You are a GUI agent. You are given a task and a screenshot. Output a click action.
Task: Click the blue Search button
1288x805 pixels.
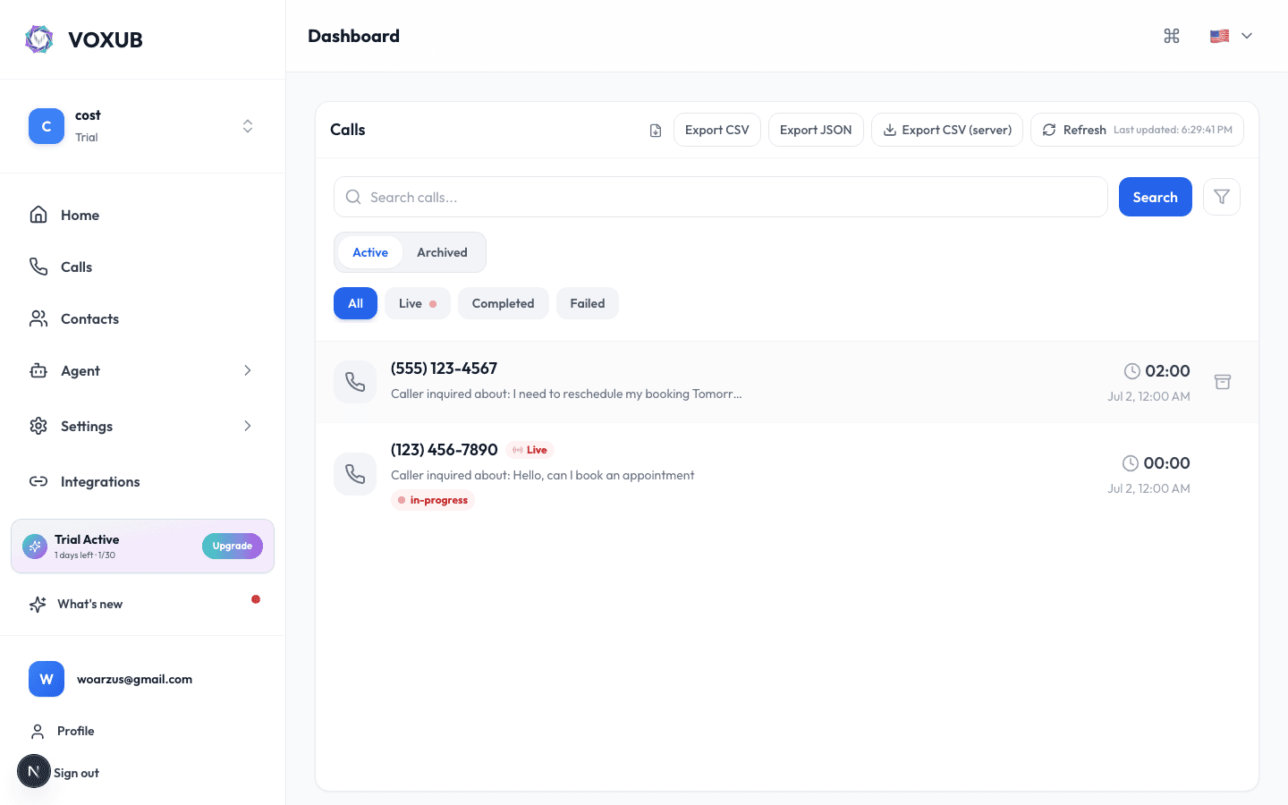point(1156,197)
